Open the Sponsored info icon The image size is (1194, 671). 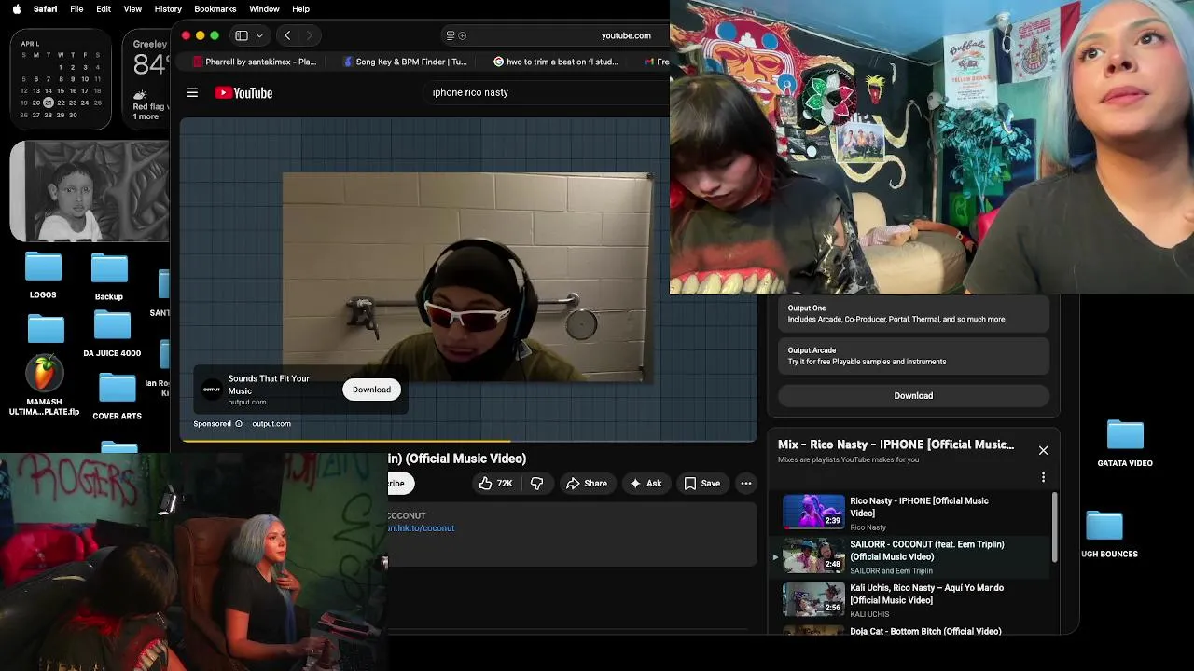pyautogui.click(x=239, y=424)
